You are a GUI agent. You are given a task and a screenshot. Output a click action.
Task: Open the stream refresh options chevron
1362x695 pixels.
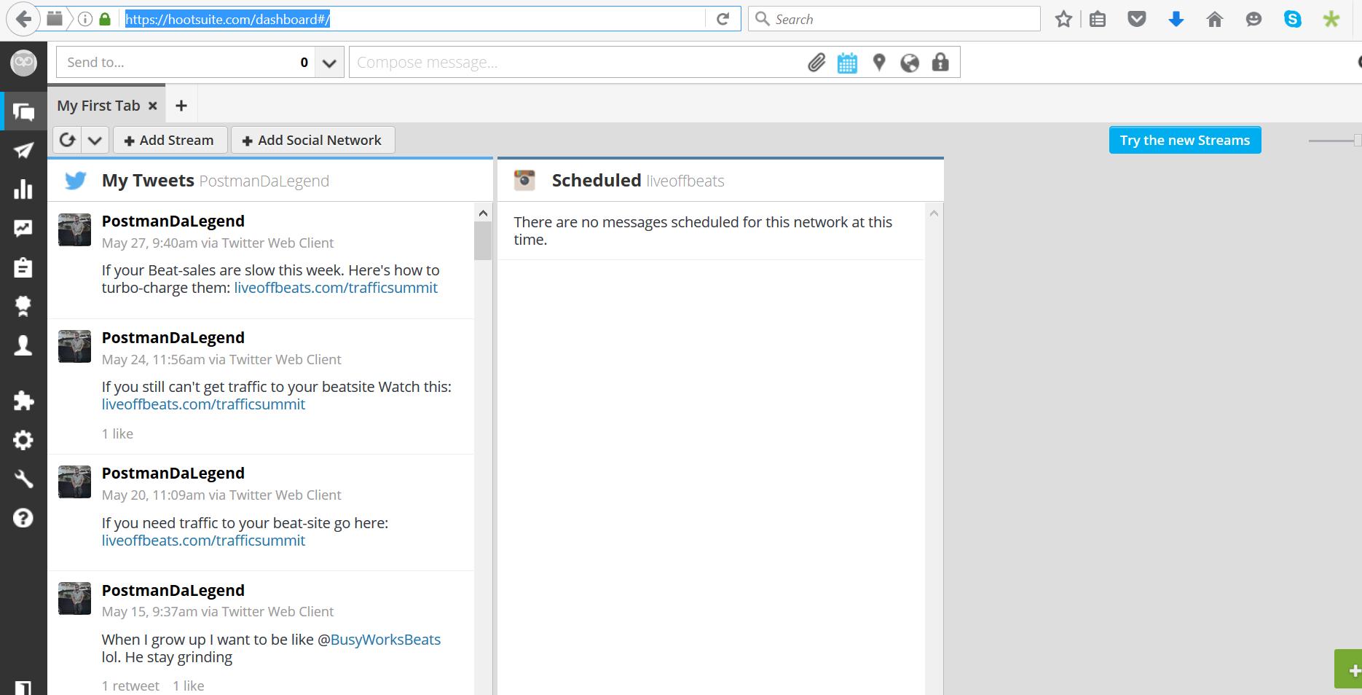[95, 139]
